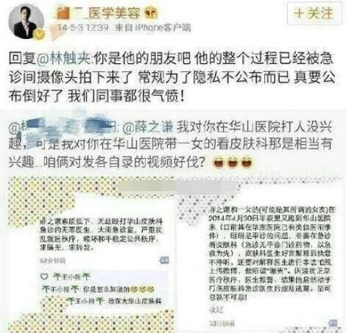Click the emoji trio after 你是怎么知道的

pos(142,290)
